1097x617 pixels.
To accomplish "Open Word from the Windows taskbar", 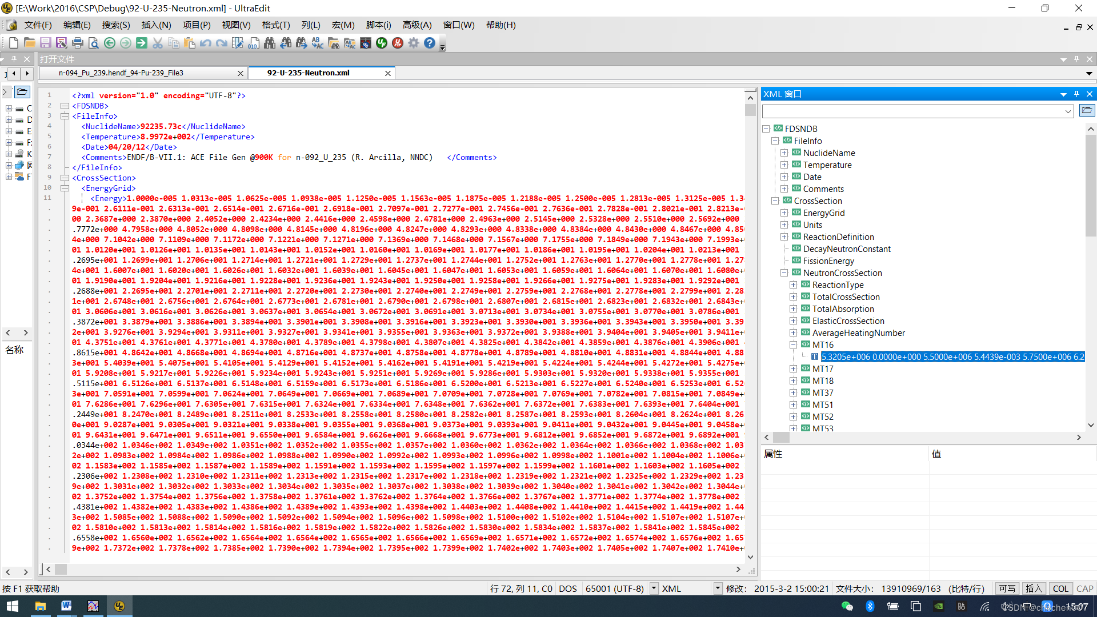I will pyautogui.click(x=66, y=606).
